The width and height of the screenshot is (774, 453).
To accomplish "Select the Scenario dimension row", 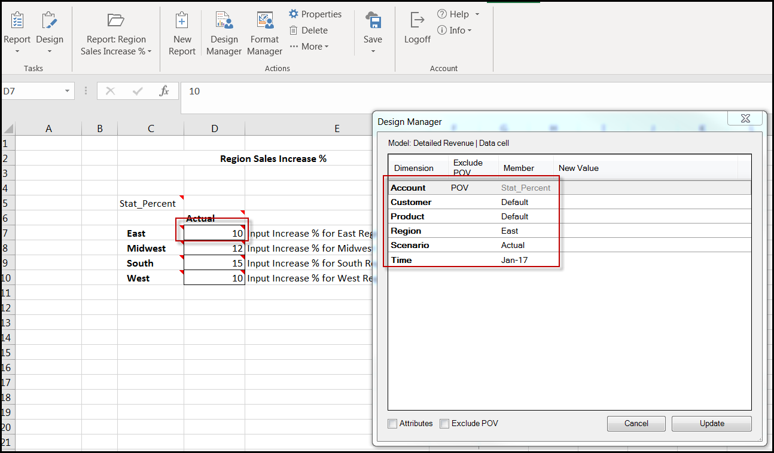I will pos(569,245).
